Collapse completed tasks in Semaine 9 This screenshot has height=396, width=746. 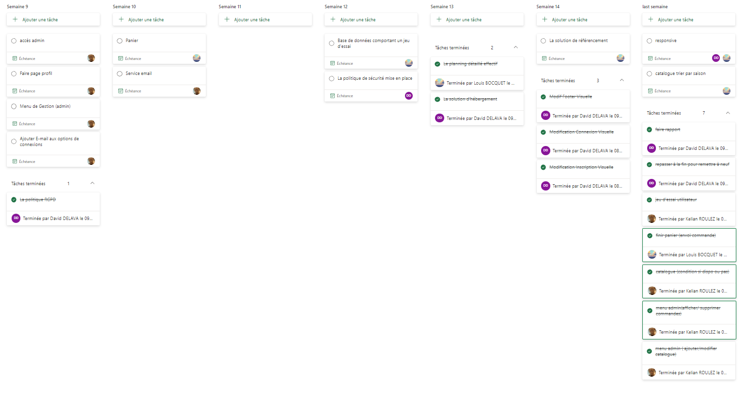coord(93,183)
